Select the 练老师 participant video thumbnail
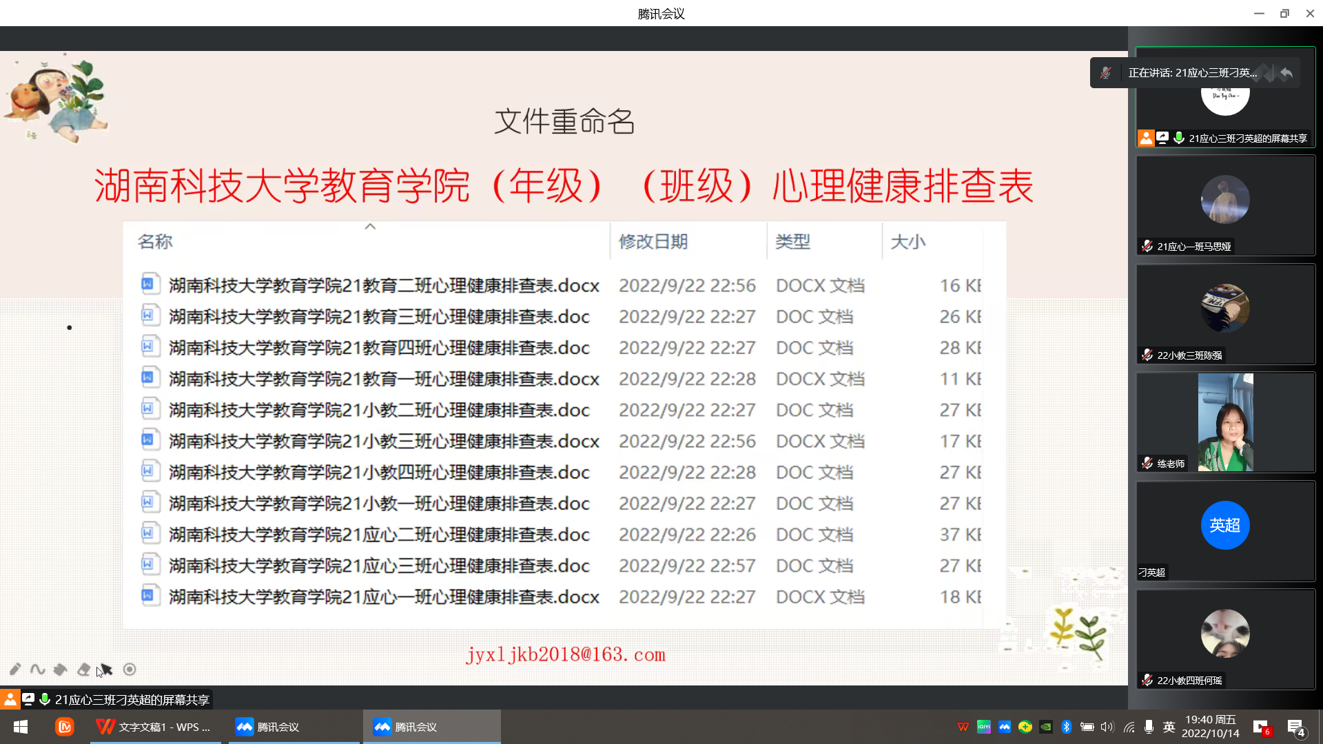This screenshot has width=1323, height=744. tap(1225, 422)
